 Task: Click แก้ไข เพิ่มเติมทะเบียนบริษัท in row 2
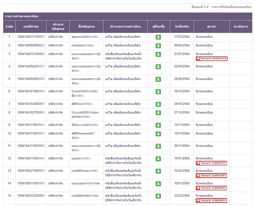[x=123, y=45]
